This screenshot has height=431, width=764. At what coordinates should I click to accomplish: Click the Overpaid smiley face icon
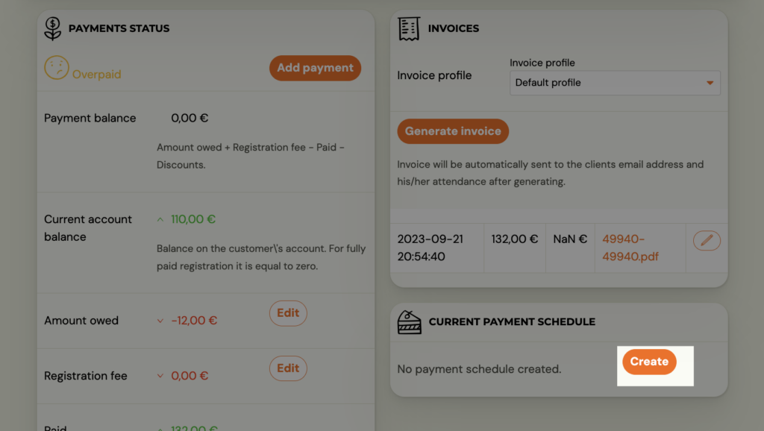(56, 68)
